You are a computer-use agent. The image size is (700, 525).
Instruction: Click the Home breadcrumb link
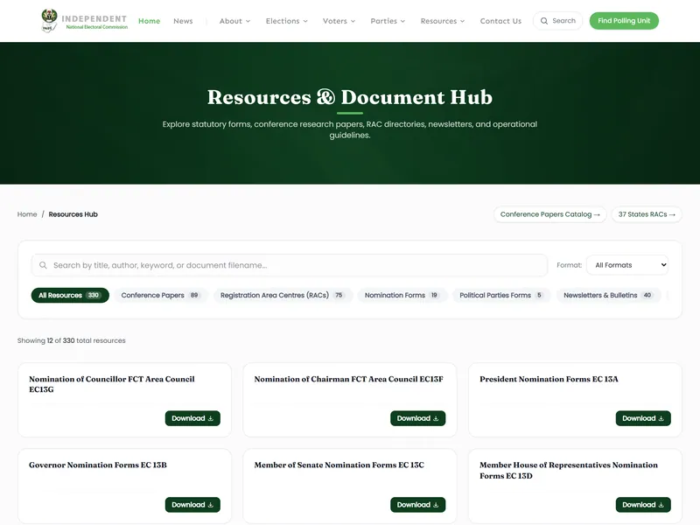(27, 214)
